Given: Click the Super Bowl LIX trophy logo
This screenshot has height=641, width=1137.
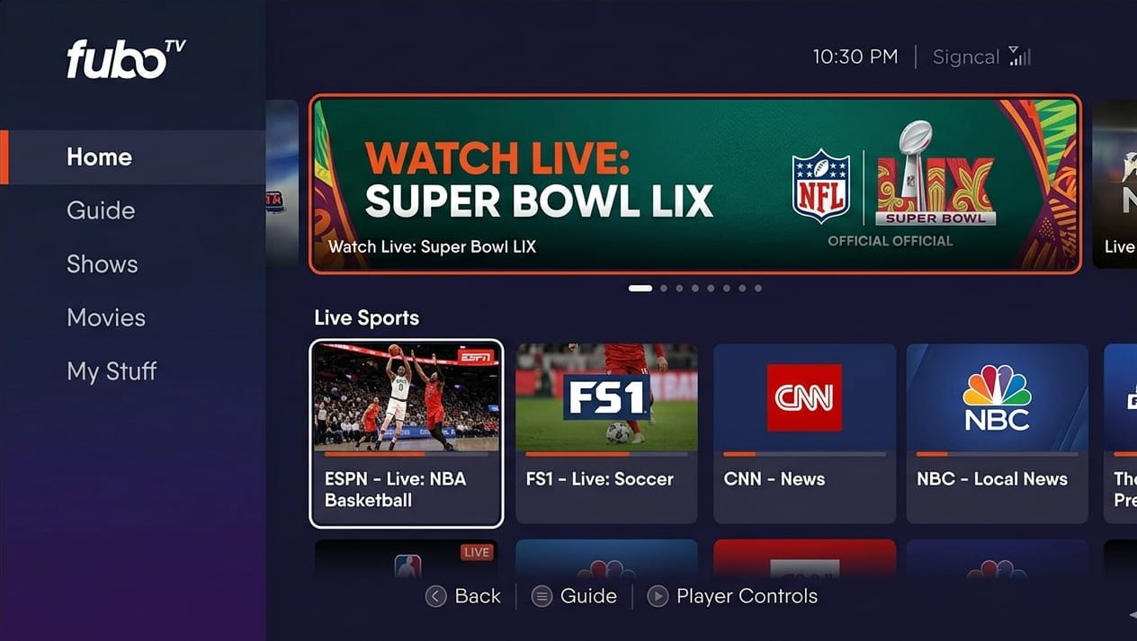Looking at the screenshot, I should [936, 174].
